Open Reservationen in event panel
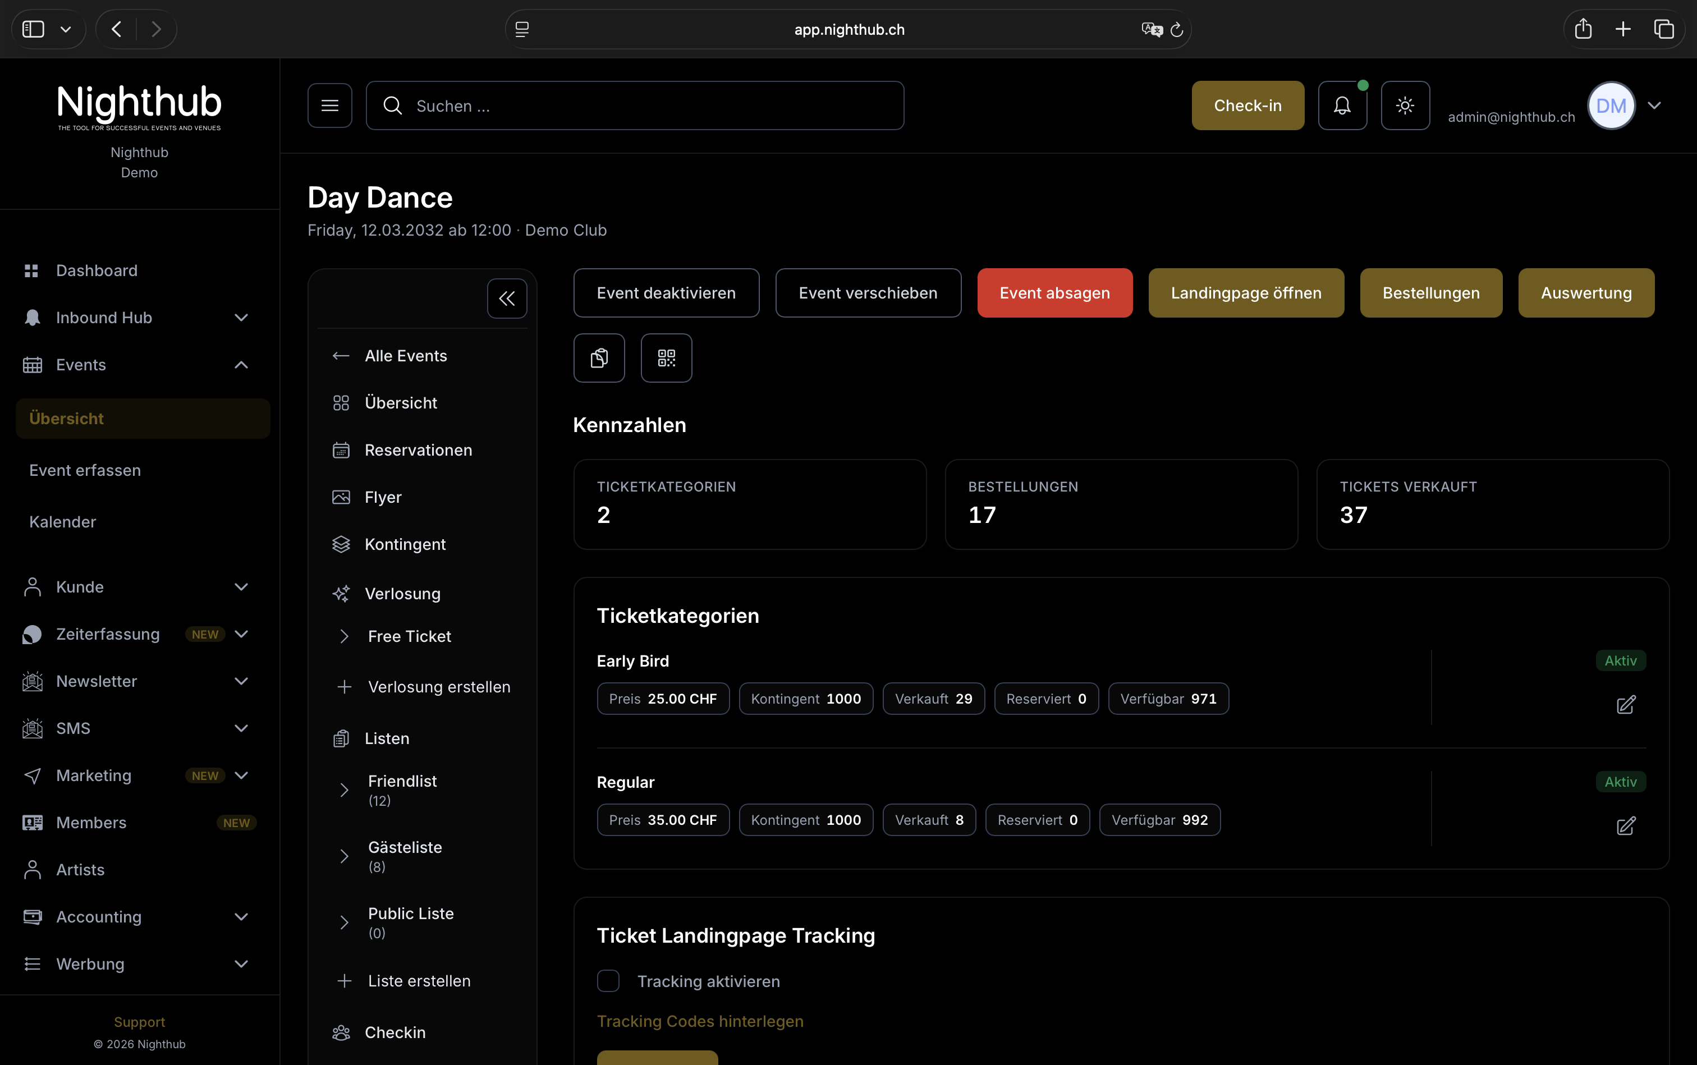 tap(418, 450)
